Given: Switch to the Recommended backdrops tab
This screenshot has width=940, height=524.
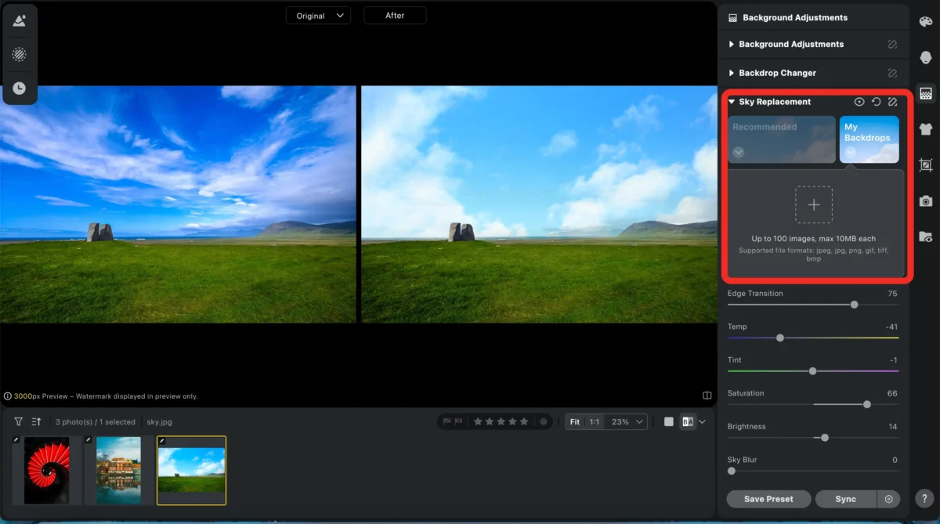Looking at the screenshot, I should tap(781, 139).
